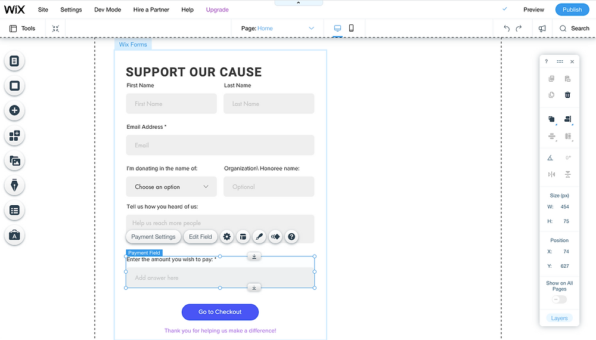The width and height of the screenshot is (596, 340).
Task: Click the duplicate icon in toolbar panel
Action: coord(551,95)
